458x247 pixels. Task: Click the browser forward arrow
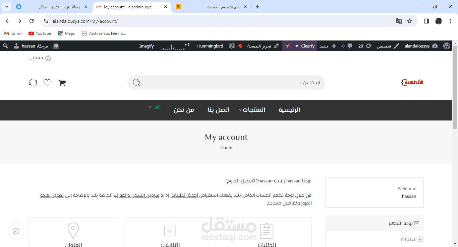click(19, 21)
